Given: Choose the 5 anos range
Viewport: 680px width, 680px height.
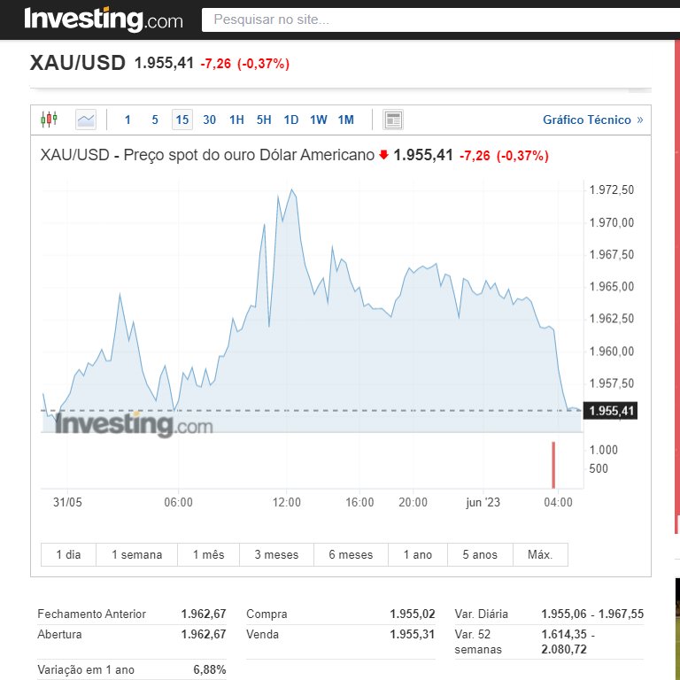Looking at the screenshot, I should pyautogui.click(x=480, y=554).
